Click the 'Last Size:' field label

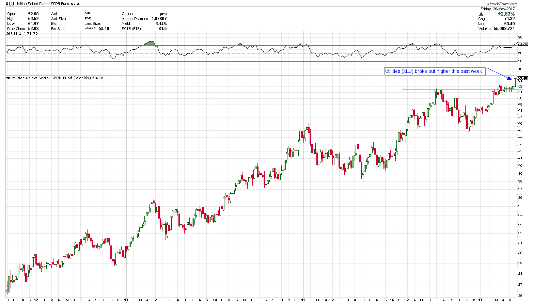[x=93, y=24]
